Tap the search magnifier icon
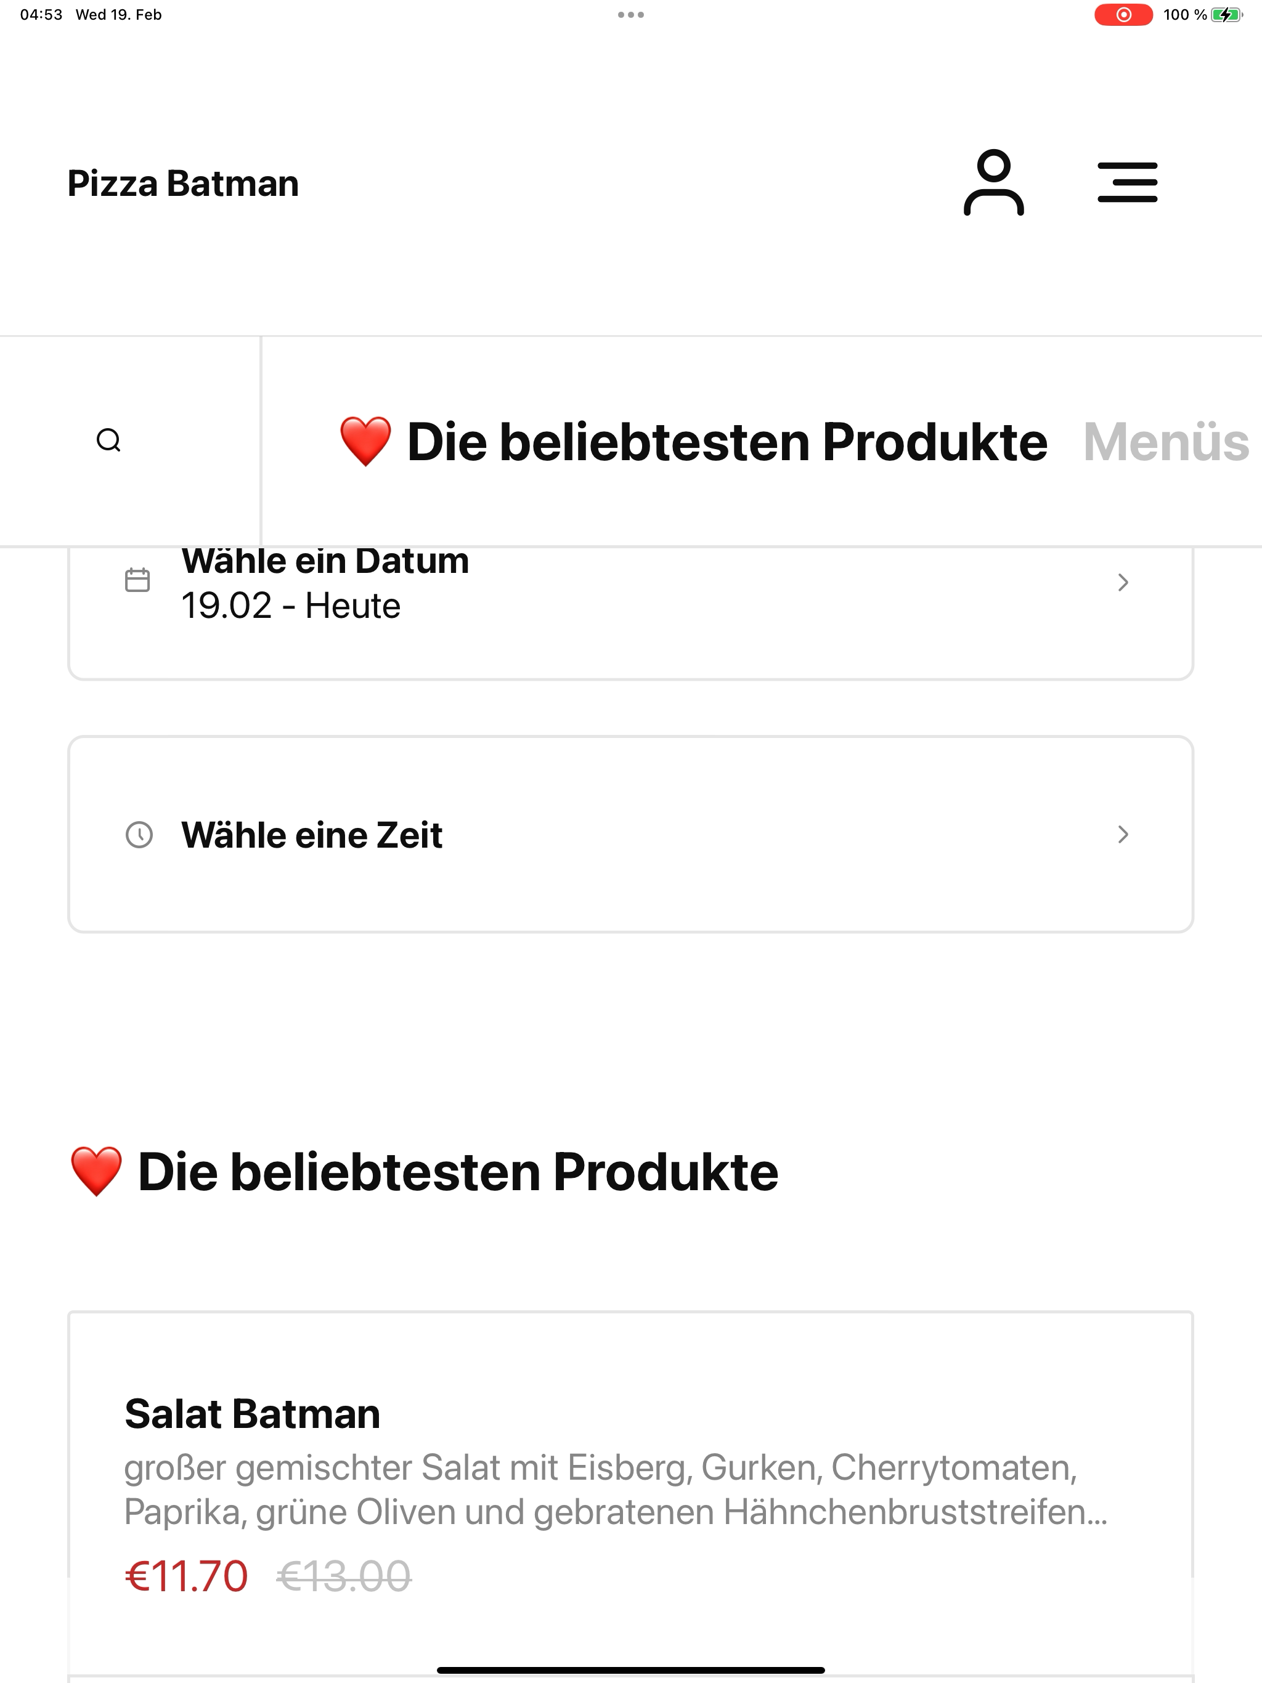Image resolution: width=1262 pixels, height=1683 pixels. [x=109, y=440]
